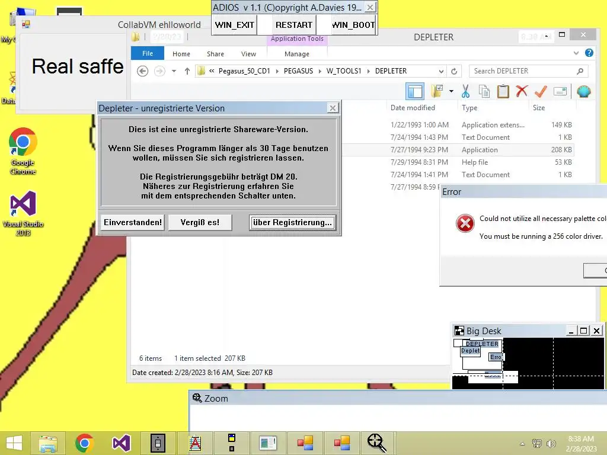The width and height of the screenshot is (607, 455).
Task: Go forward in Explorer navigation
Action: click(x=159, y=71)
